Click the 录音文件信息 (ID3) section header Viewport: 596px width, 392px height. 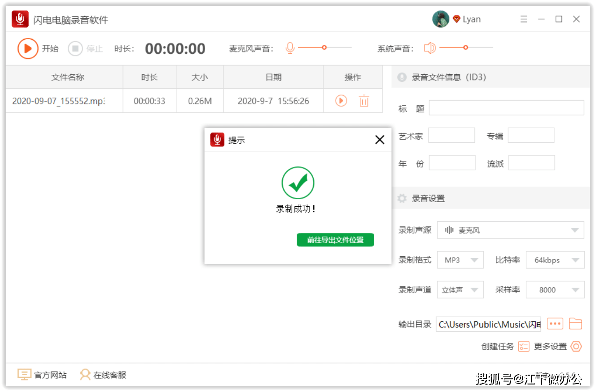tap(491, 77)
